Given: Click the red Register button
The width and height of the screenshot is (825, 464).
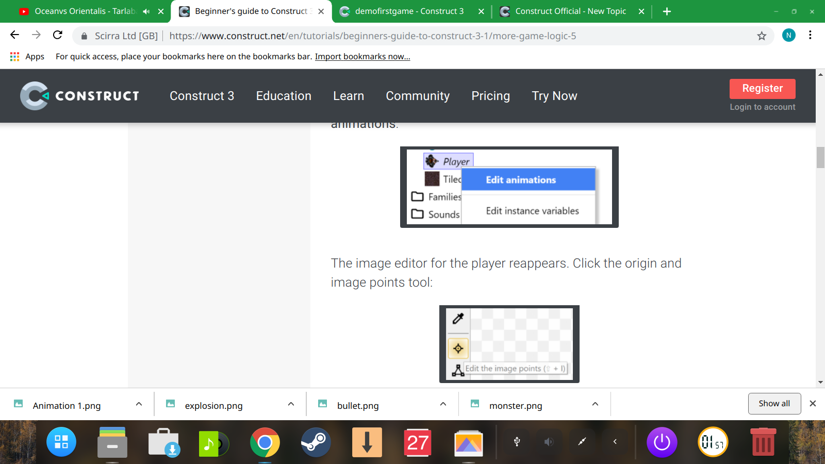Looking at the screenshot, I should pos(762,88).
